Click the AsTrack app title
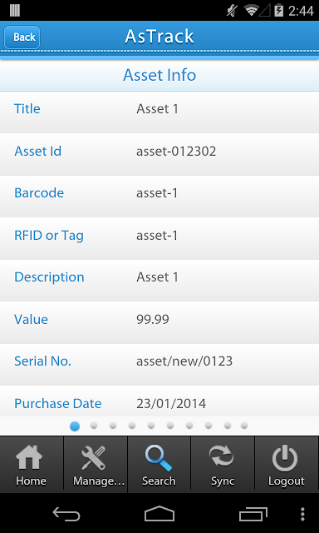This screenshot has width=319, height=533. coord(159,36)
